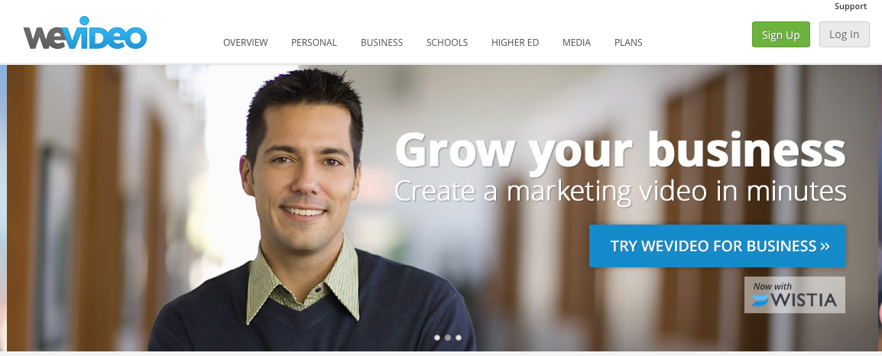
Task: Click the Wistia flag logo icon
Action: coord(760,301)
